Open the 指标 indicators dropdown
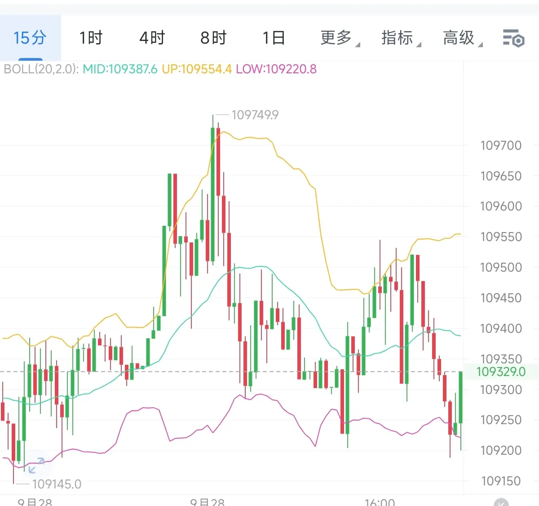The width and height of the screenshot is (539, 506). pyautogui.click(x=401, y=38)
